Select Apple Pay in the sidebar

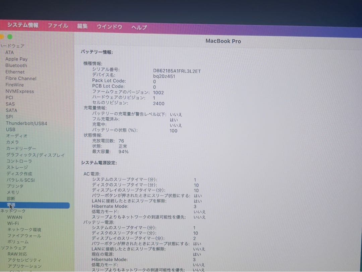15,59
